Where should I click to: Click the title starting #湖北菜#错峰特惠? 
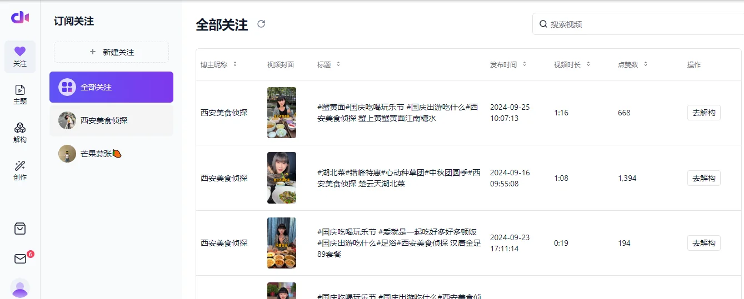coord(399,178)
